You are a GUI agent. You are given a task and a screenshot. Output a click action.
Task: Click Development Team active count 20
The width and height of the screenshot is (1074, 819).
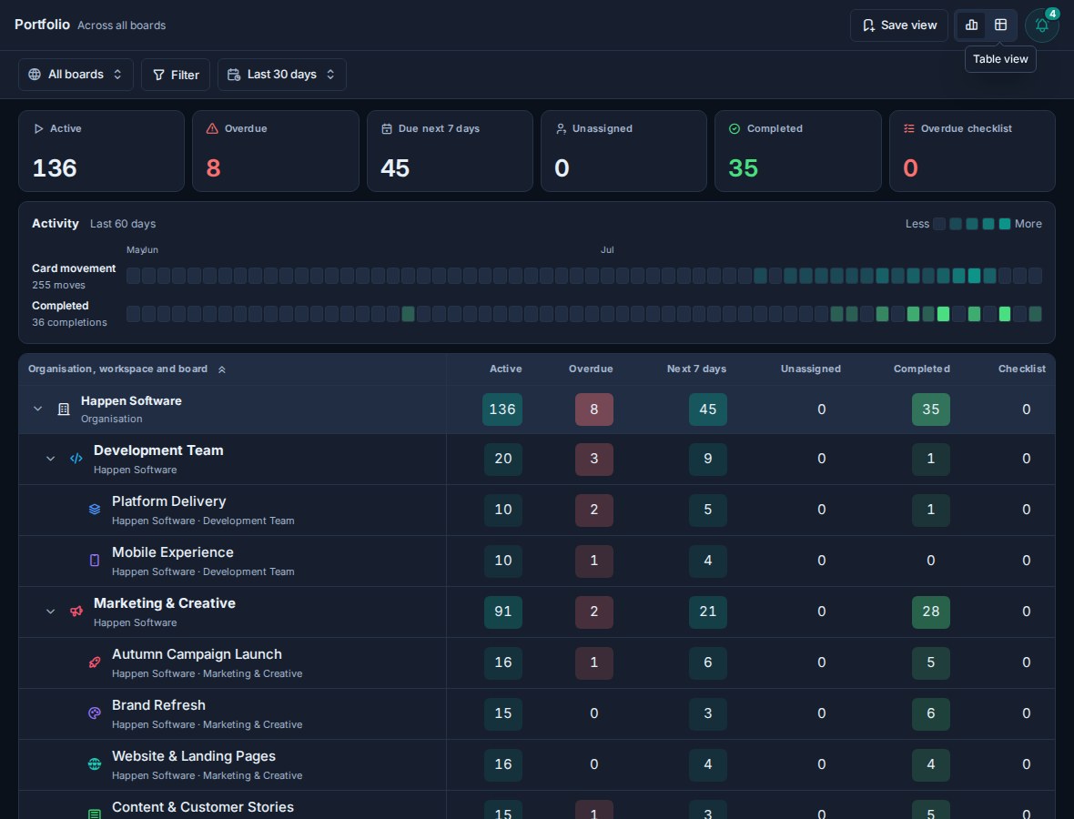(x=502, y=459)
